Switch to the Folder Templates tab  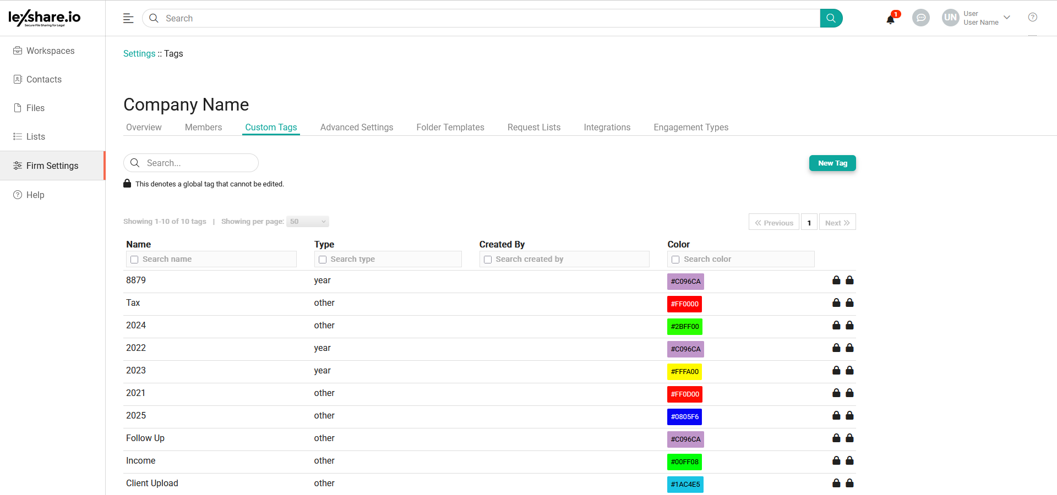450,127
